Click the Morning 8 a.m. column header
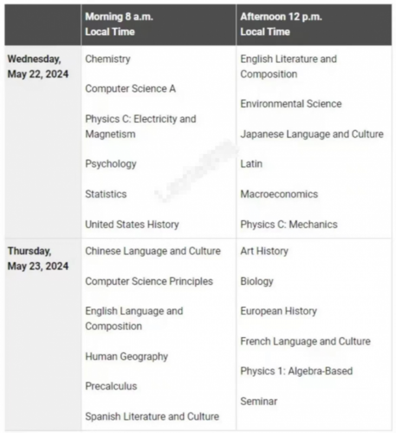396x433 pixels. tap(119, 24)
